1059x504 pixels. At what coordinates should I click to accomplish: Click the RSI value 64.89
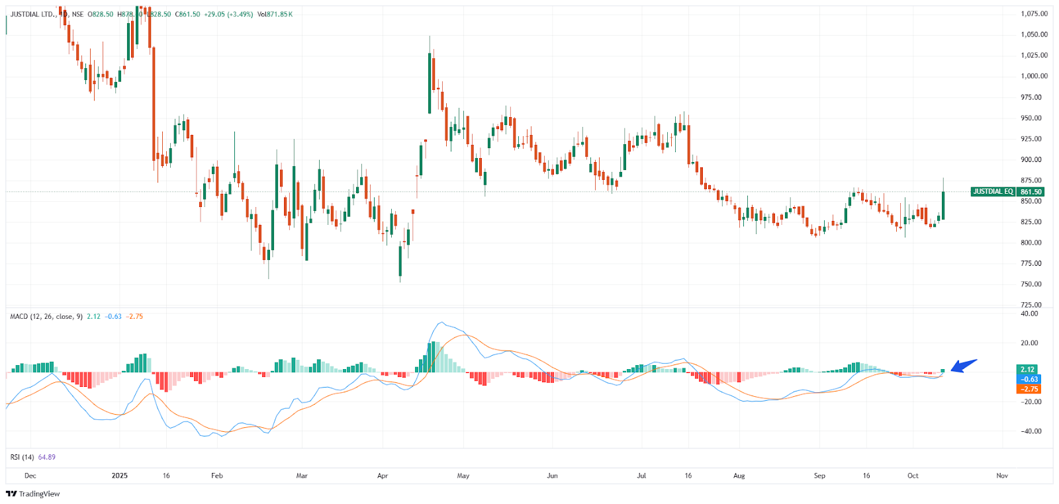(47, 457)
